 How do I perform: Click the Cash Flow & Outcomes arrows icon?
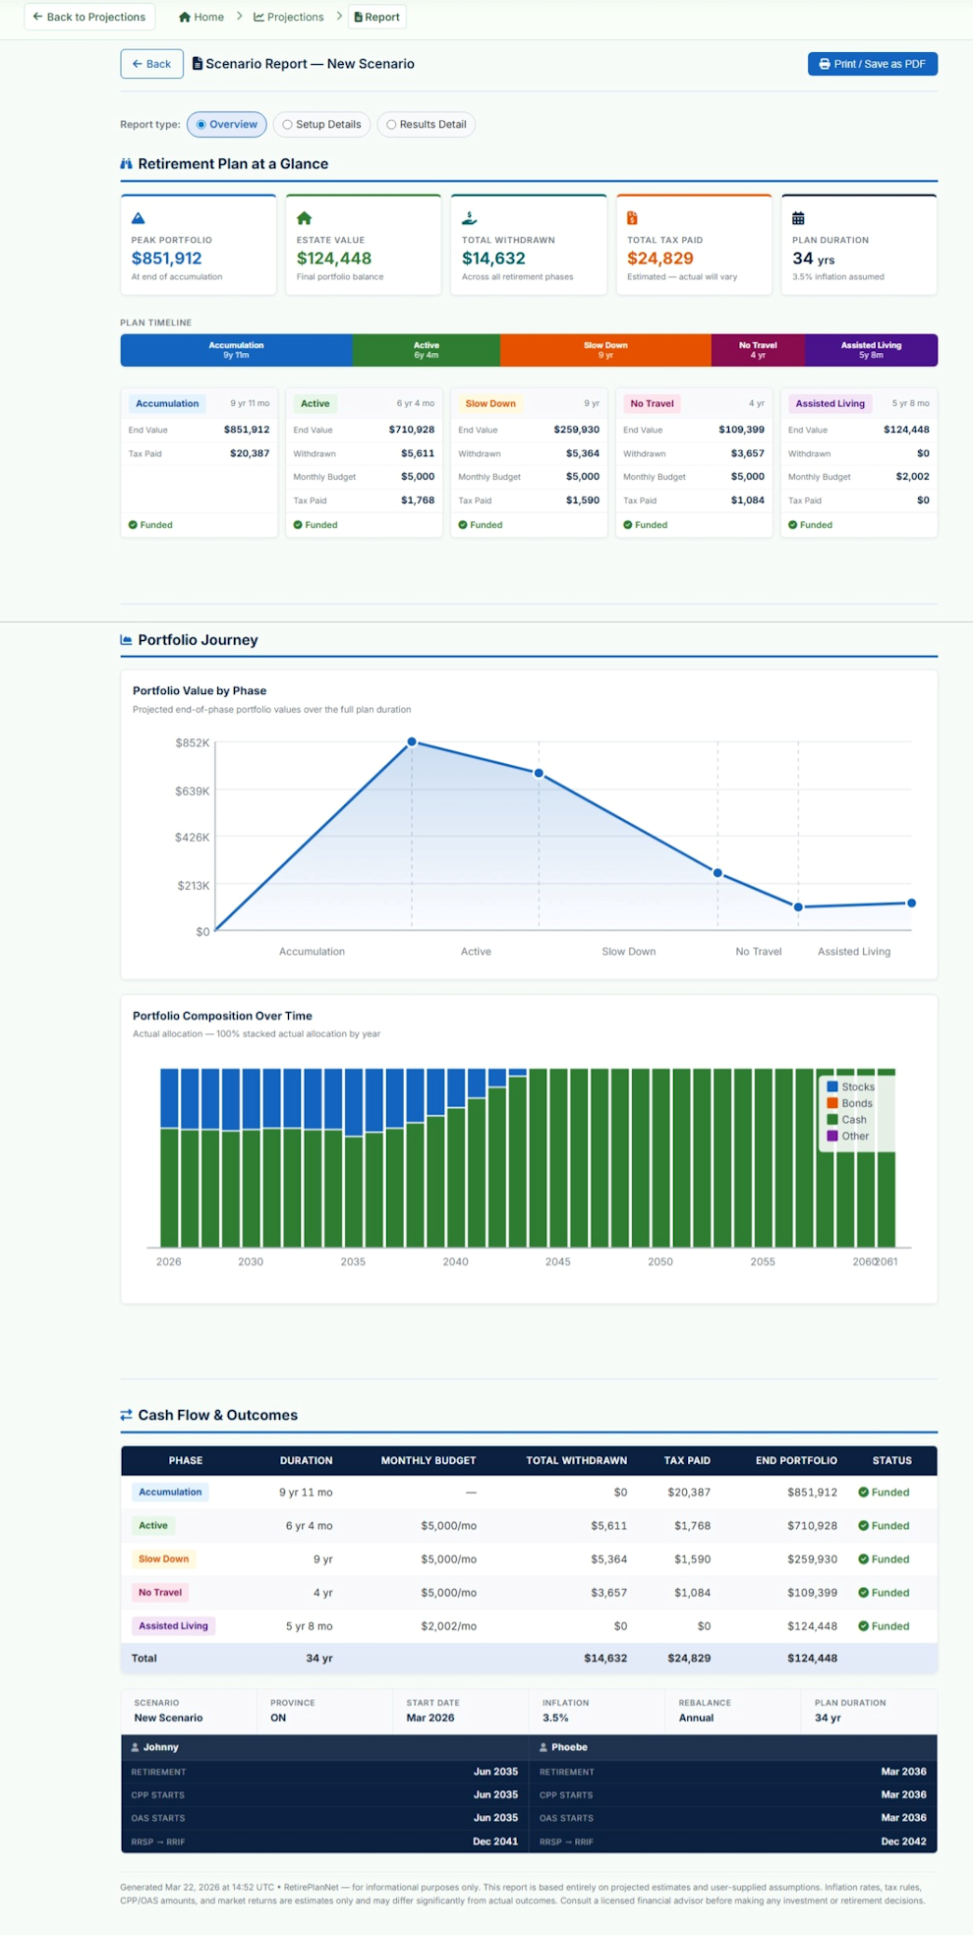point(126,1415)
